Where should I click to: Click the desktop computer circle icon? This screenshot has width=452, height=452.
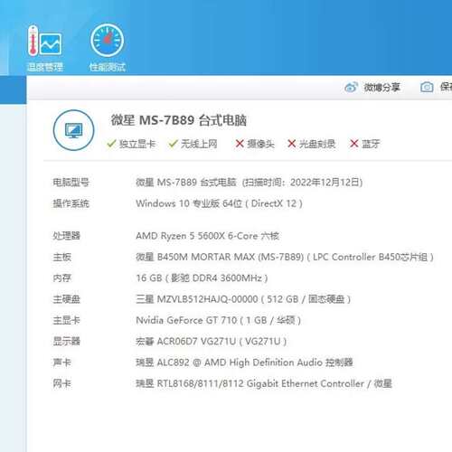click(x=73, y=130)
